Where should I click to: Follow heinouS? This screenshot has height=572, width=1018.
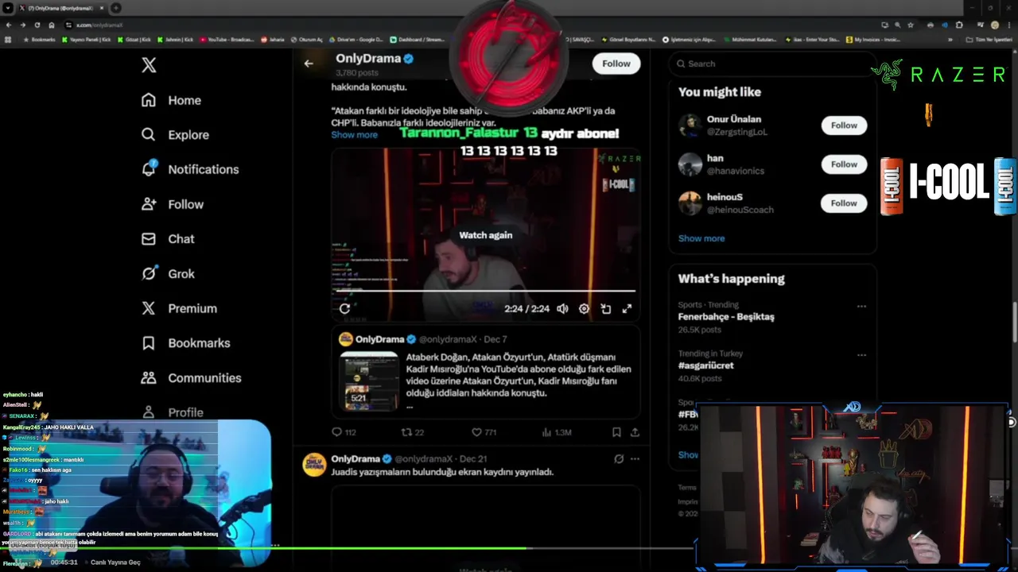point(844,203)
